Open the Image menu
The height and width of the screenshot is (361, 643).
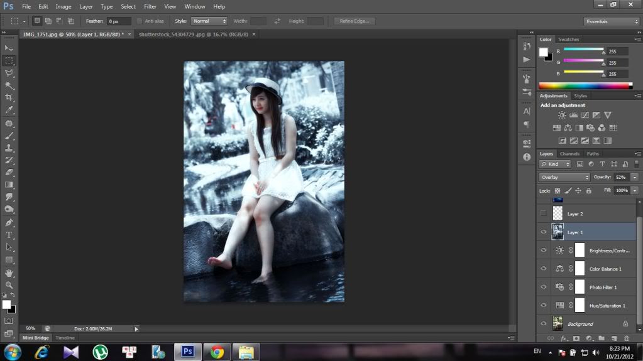[63, 6]
